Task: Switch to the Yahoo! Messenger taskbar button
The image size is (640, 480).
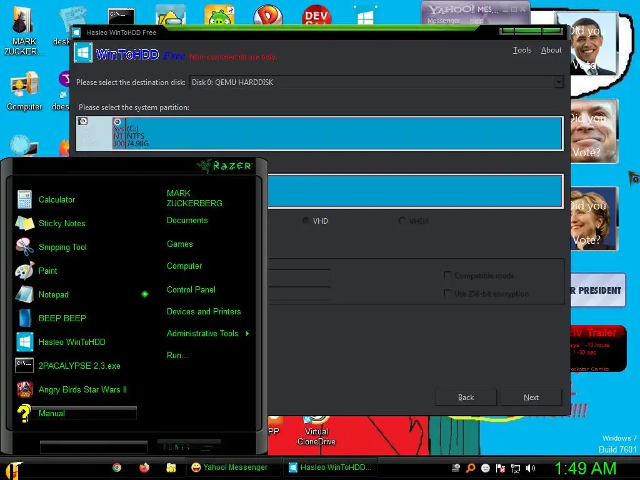Action: [234, 467]
